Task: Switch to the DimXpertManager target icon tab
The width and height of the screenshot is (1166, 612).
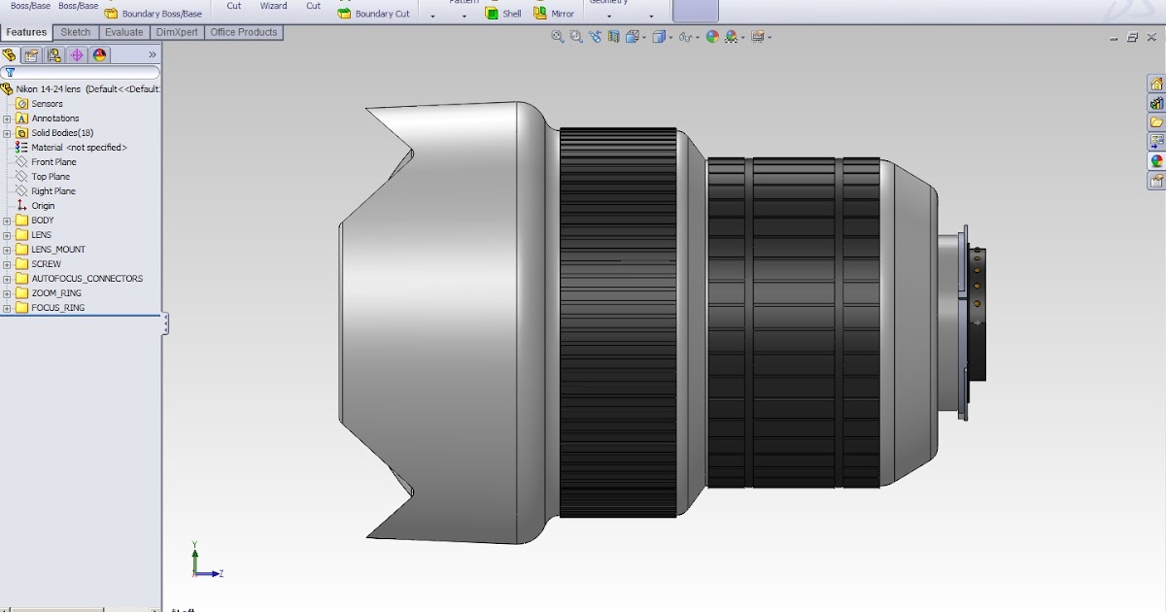Action: tap(76, 54)
